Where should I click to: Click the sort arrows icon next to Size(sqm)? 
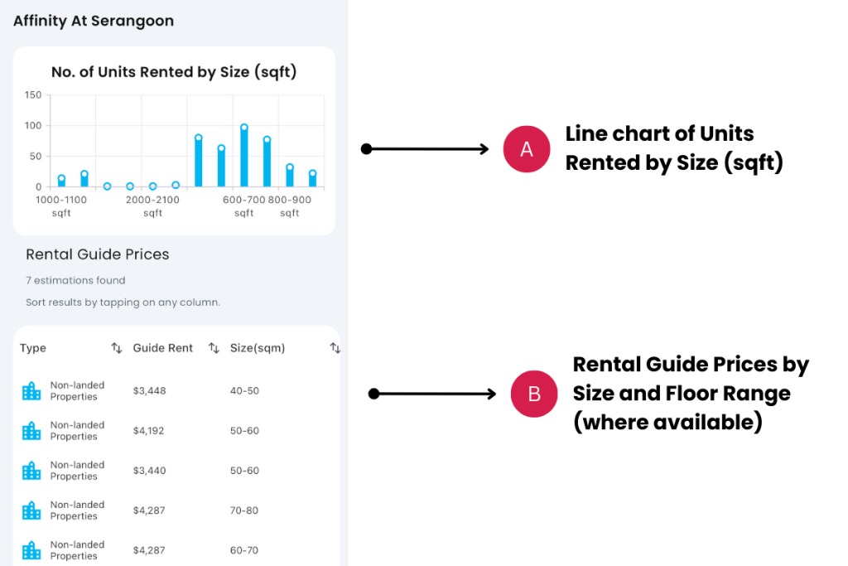tap(335, 348)
